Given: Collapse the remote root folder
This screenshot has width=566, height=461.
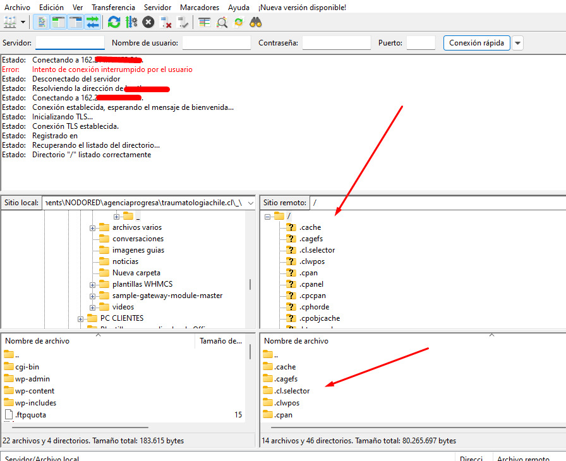Looking at the screenshot, I should [268, 216].
